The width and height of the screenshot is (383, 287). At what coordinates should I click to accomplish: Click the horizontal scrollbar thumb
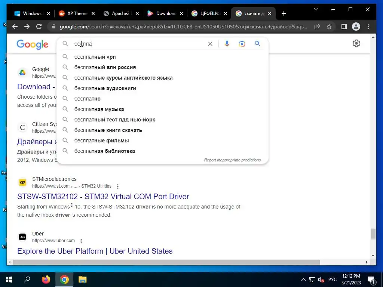click(166, 262)
